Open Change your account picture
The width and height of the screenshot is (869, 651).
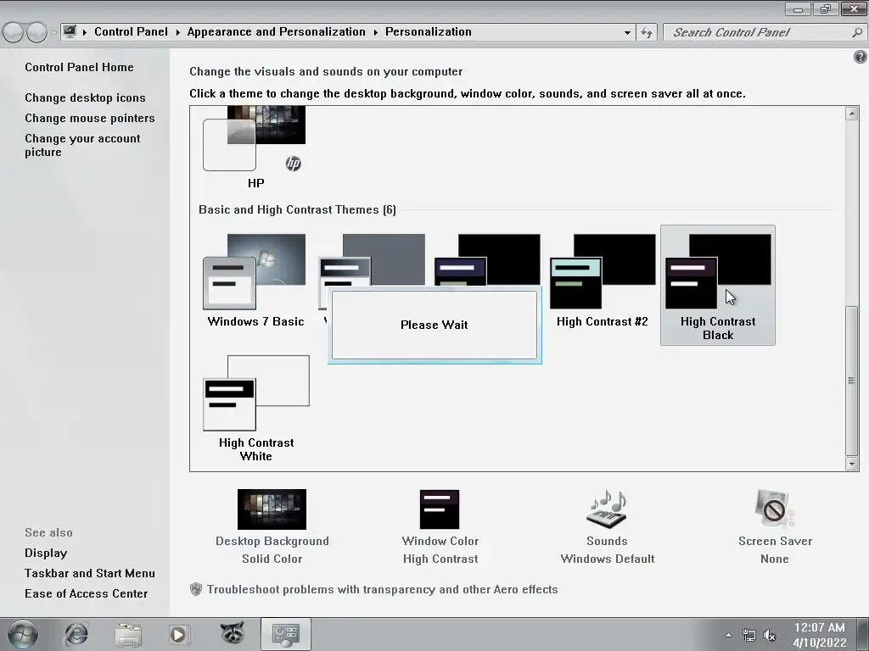[82, 145]
